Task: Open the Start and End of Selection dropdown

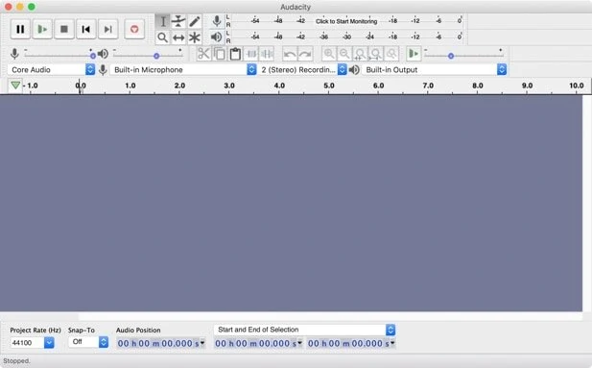Action: (x=305, y=330)
